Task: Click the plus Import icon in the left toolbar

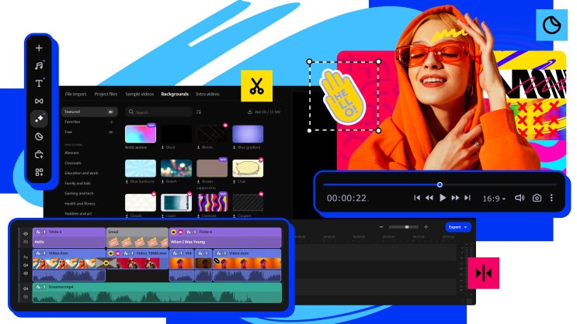Action: tap(39, 48)
